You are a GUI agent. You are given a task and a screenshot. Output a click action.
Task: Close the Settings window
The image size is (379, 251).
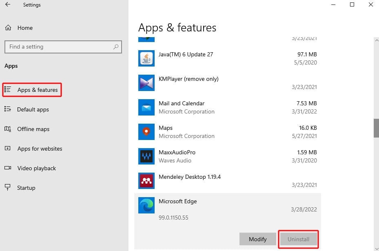tap(370, 4)
